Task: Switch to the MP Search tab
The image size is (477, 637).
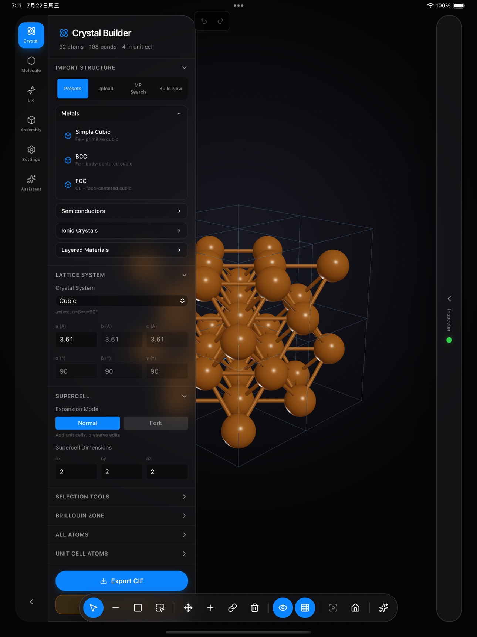Action: tap(138, 89)
